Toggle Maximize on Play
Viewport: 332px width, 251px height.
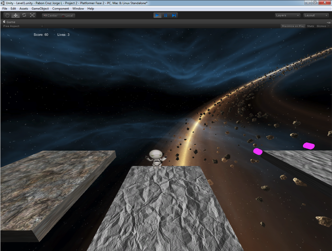click(x=293, y=26)
